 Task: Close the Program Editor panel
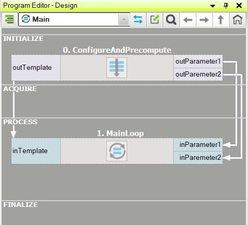239,6
